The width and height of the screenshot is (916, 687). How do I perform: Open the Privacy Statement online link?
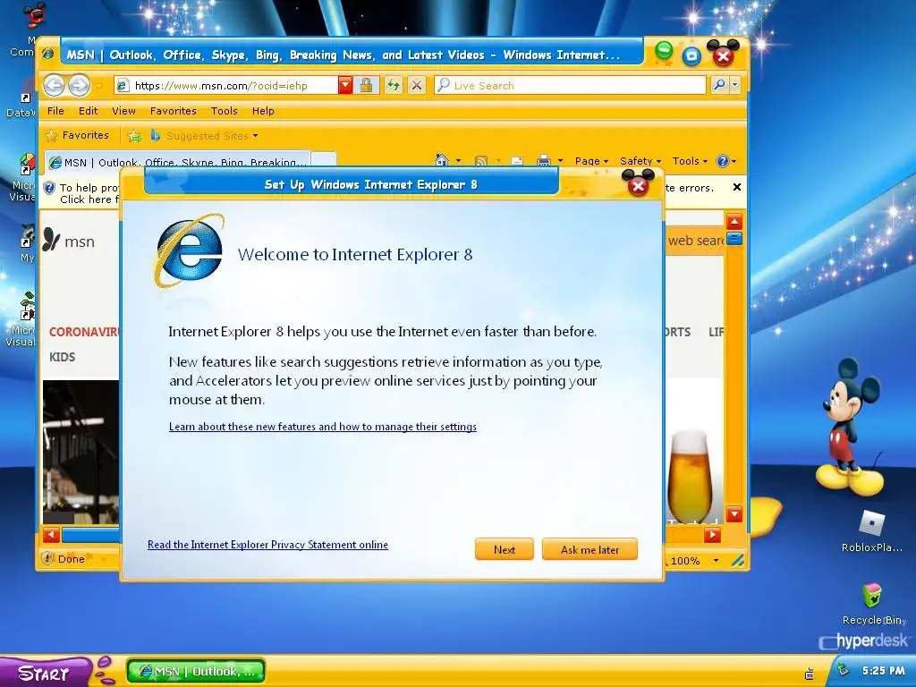(267, 545)
